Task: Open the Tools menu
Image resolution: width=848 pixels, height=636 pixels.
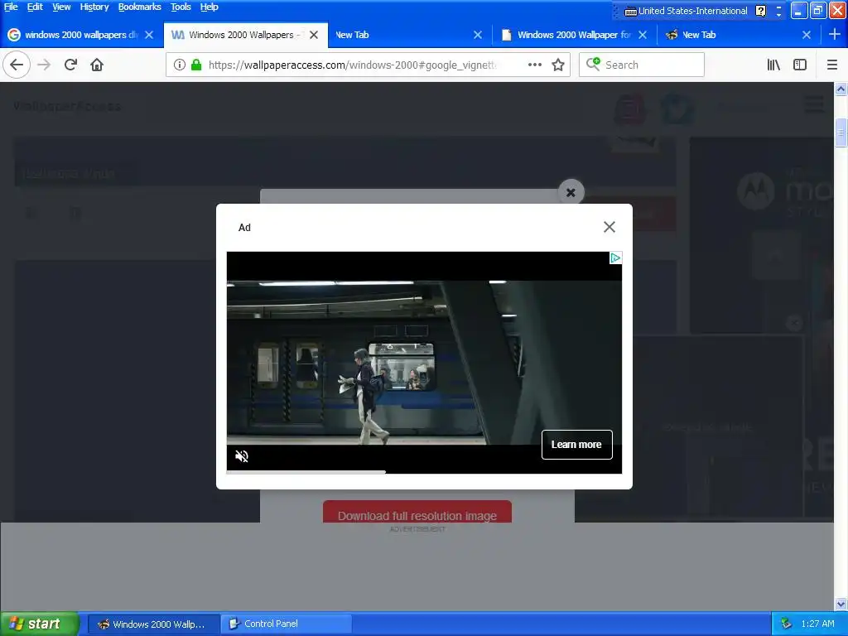Action: point(181,7)
